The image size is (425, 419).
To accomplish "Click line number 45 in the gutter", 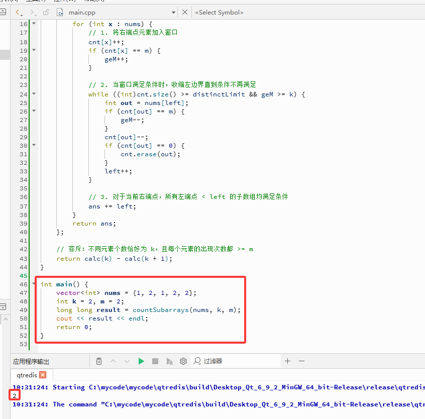I will [x=24, y=276].
